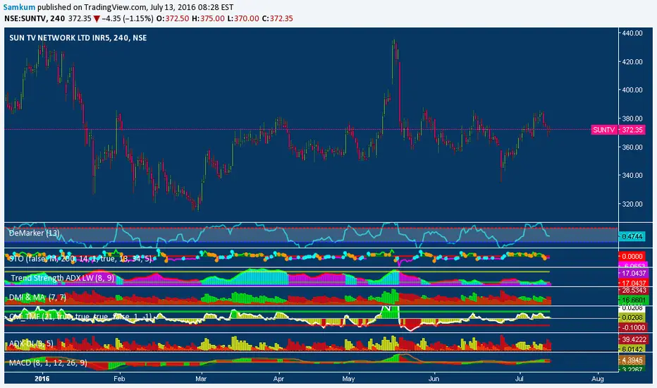Click the red 0.0000 STO value tag
The image size is (657, 388).
click(632, 256)
